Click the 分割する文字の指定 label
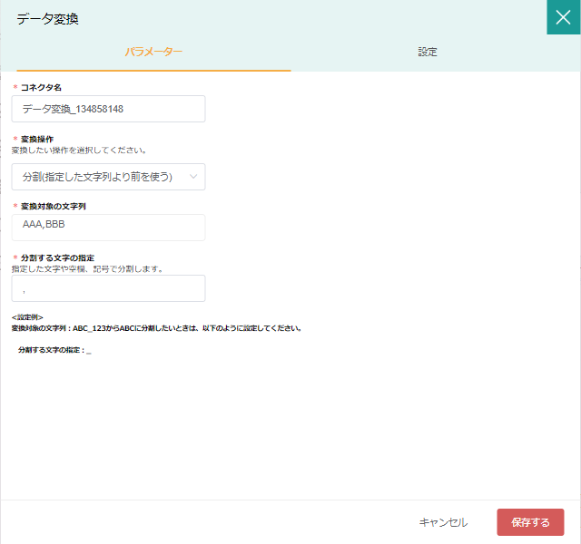The image size is (581, 544). pyautogui.click(x=57, y=258)
